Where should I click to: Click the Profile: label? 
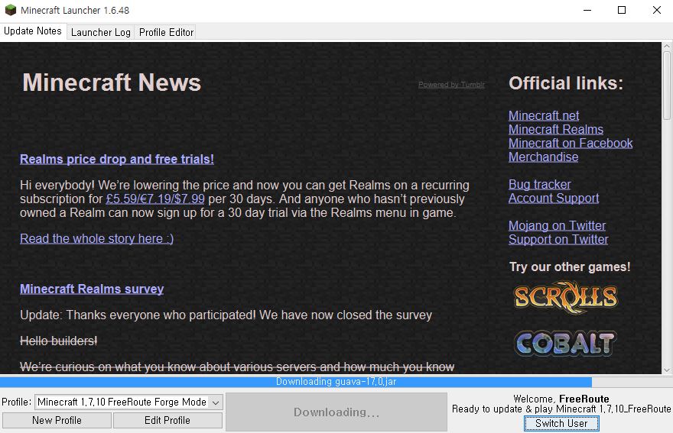(x=16, y=402)
